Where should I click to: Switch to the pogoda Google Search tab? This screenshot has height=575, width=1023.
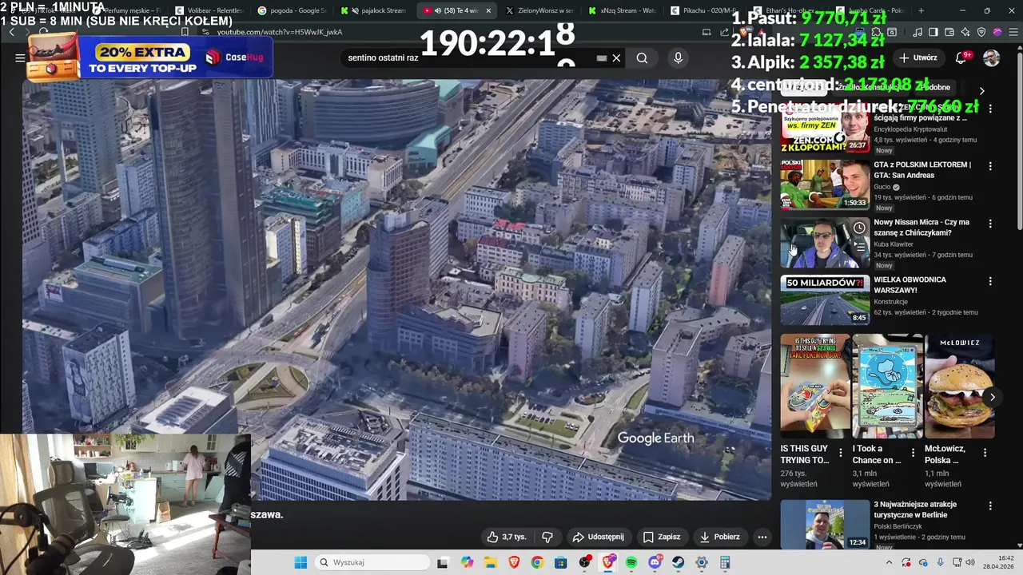click(293, 10)
